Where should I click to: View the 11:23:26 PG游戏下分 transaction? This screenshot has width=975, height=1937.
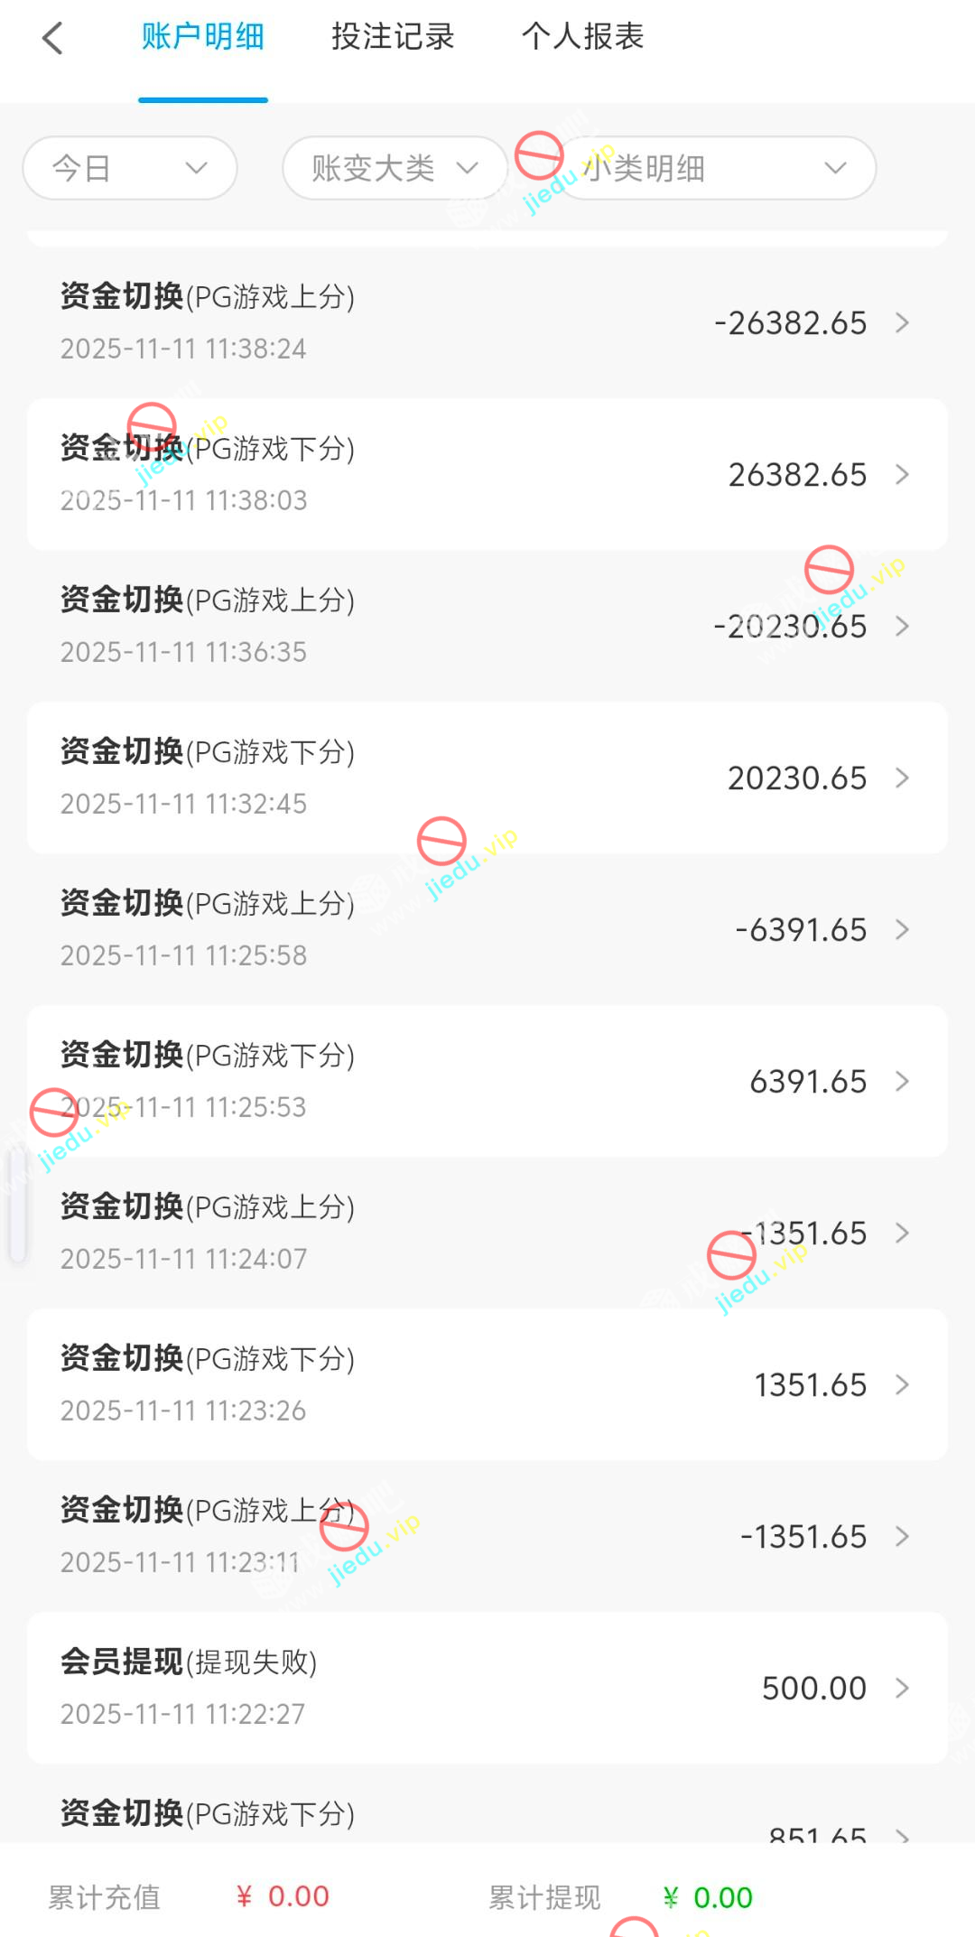click(x=361, y=1383)
